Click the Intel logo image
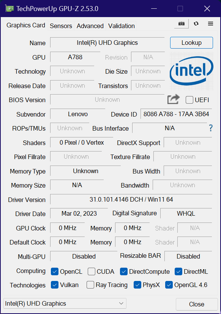The height and width of the screenshot is (314, 221). 191,71
